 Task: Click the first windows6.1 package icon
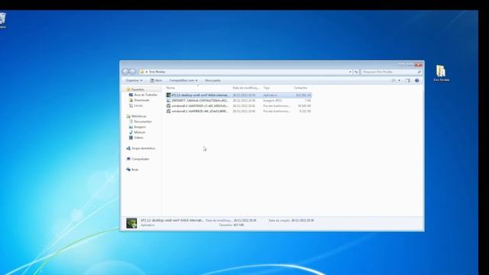(168, 105)
